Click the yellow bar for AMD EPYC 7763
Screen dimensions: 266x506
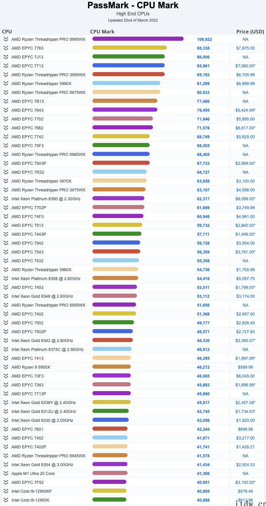coord(130,48)
